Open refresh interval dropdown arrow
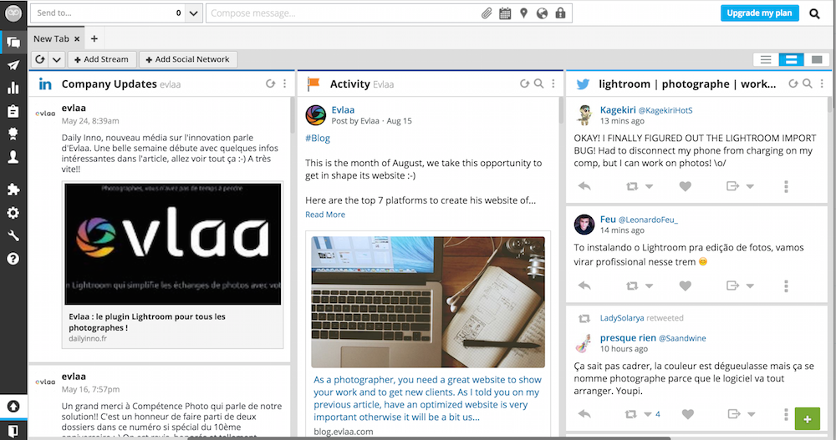Viewport: 836px width, 440px height. pyautogui.click(x=57, y=59)
